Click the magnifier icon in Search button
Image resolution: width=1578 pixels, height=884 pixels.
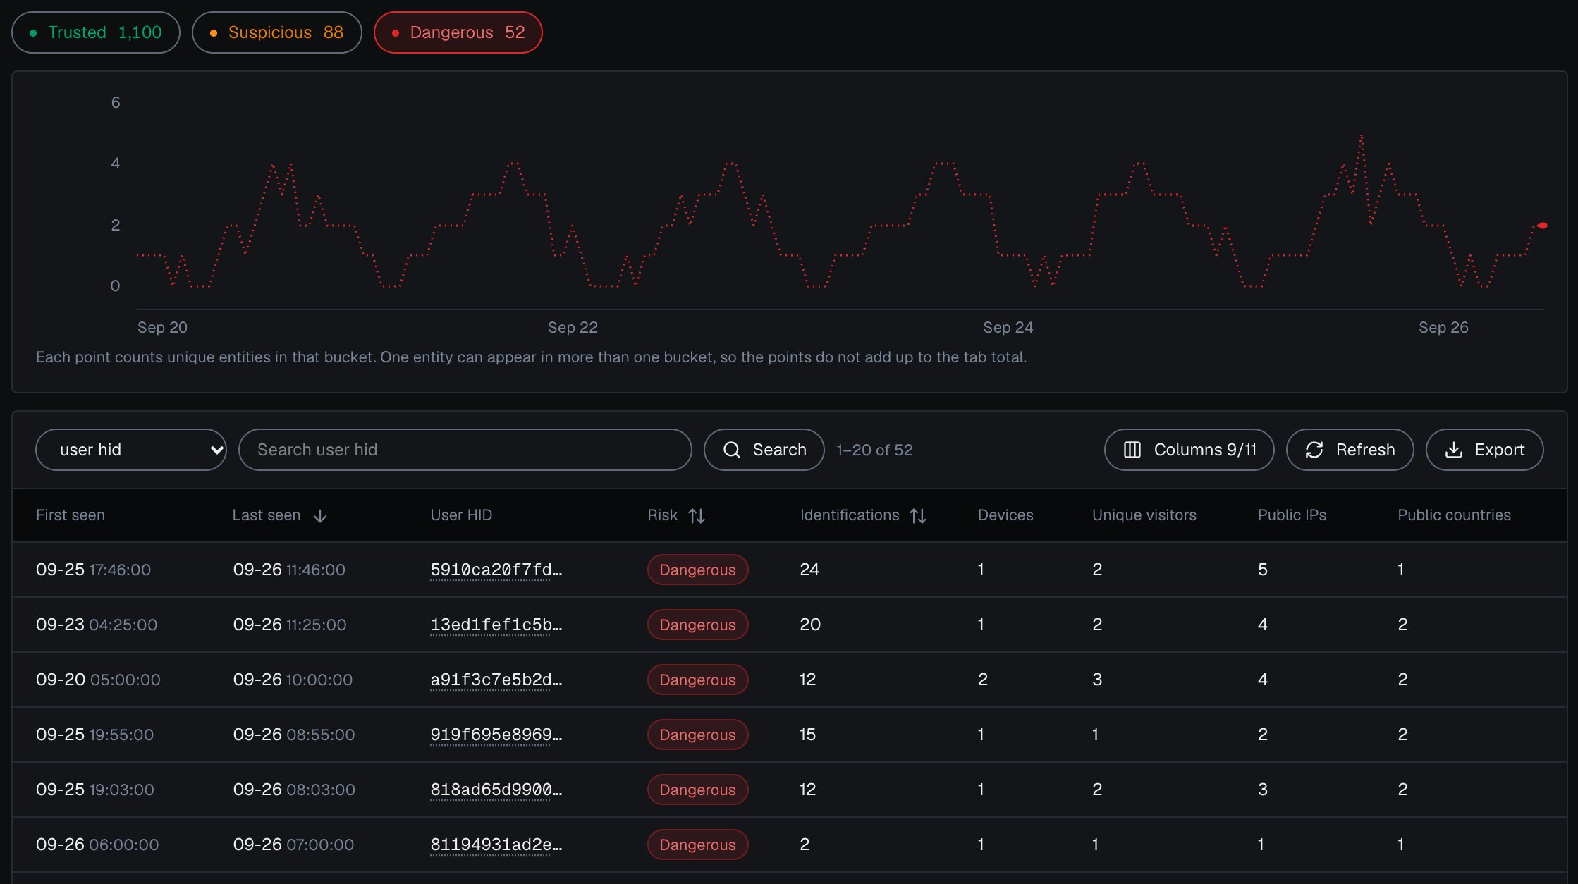pyautogui.click(x=732, y=450)
